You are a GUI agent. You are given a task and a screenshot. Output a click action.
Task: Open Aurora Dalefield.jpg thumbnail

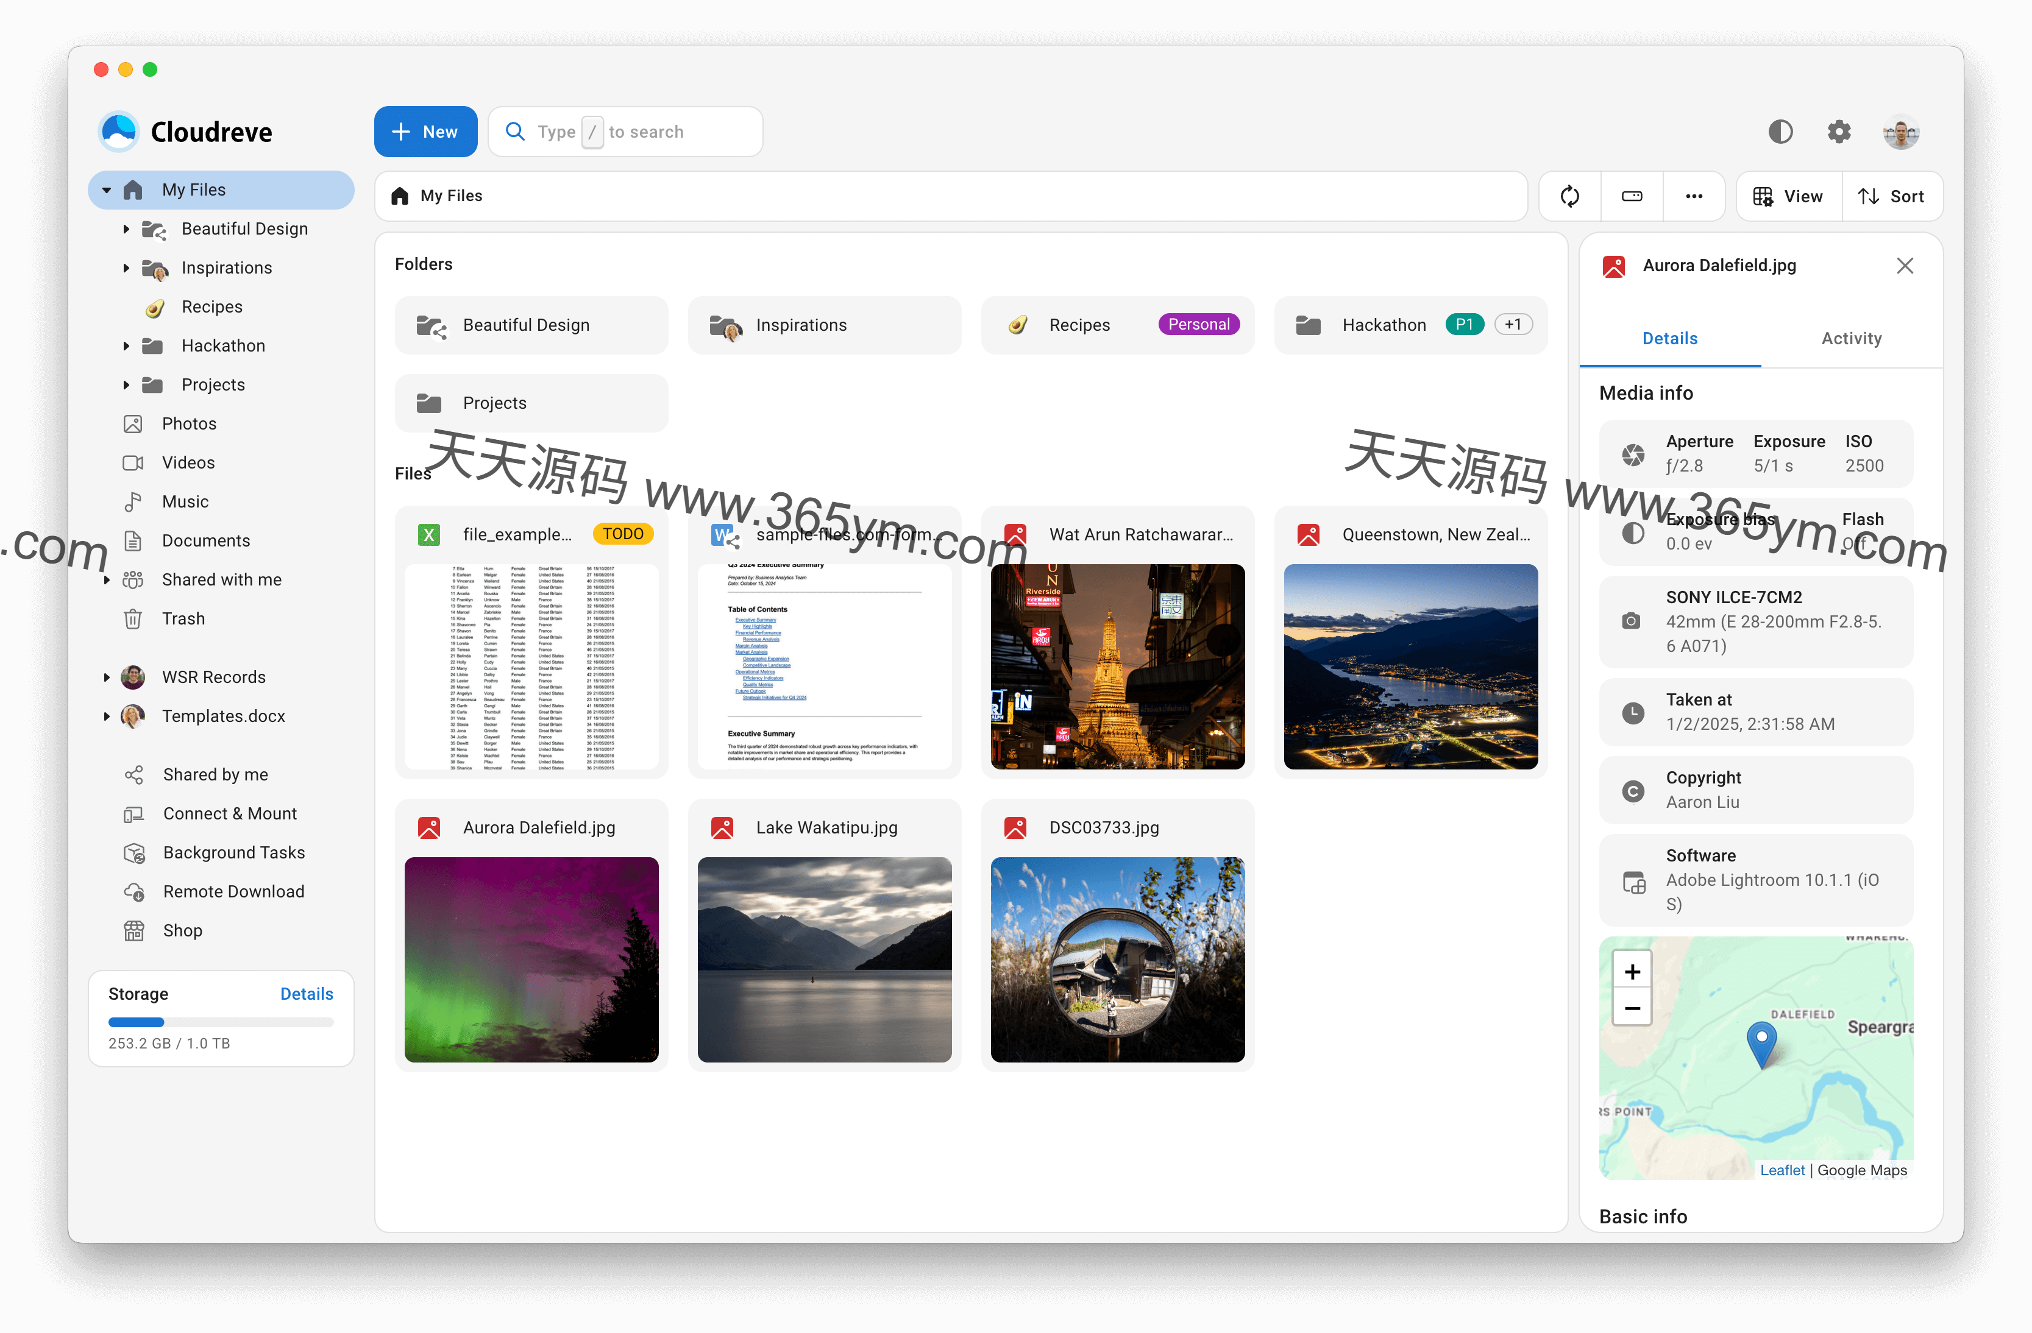(531, 960)
